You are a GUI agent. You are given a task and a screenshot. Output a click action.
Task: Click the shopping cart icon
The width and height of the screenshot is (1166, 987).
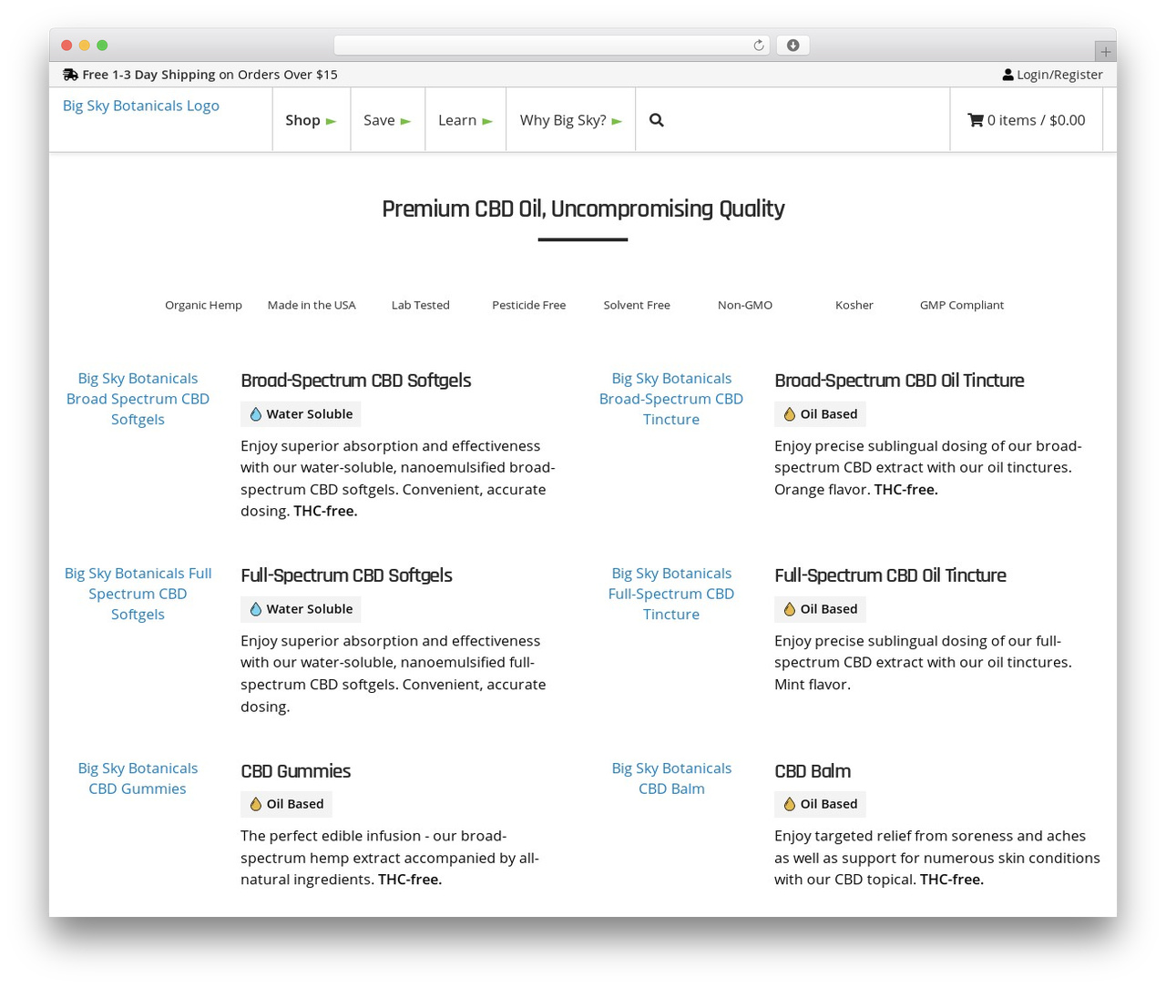coord(976,120)
